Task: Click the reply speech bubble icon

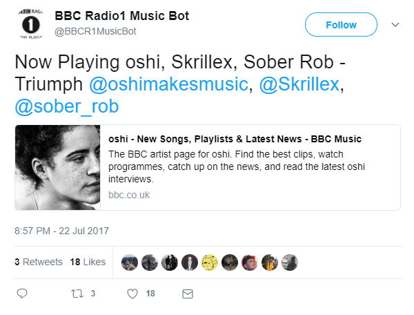Action: point(21,294)
